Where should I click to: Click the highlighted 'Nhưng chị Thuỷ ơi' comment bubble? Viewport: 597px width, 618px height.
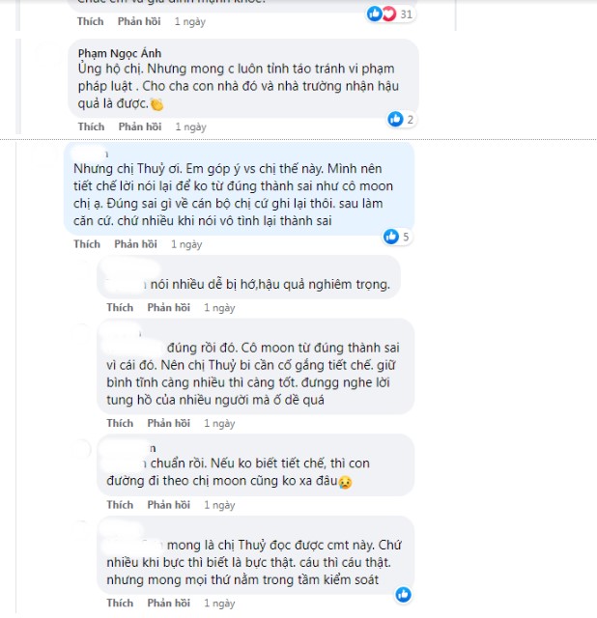pos(239,189)
